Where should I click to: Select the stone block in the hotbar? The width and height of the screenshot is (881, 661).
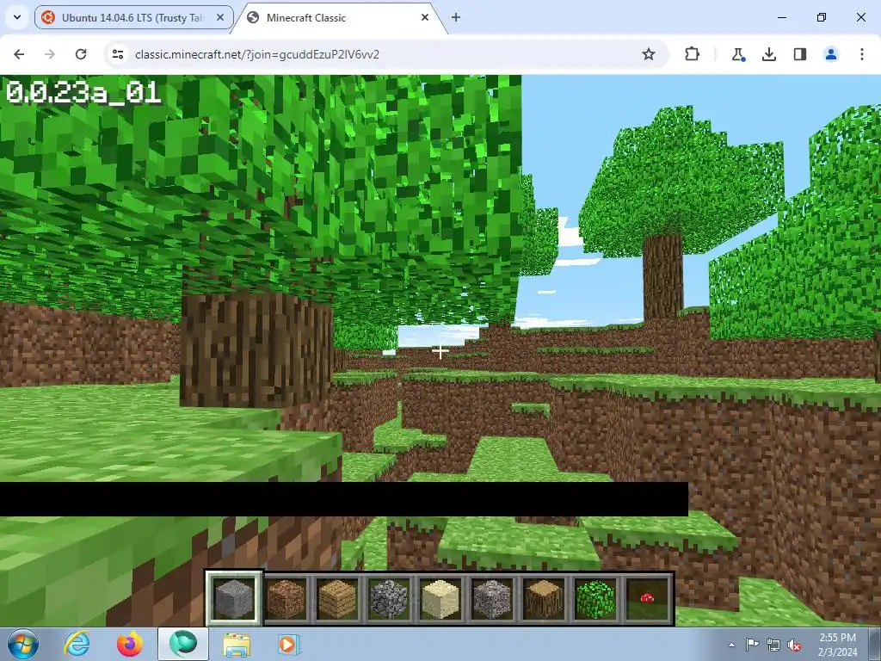(x=234, y=598)
